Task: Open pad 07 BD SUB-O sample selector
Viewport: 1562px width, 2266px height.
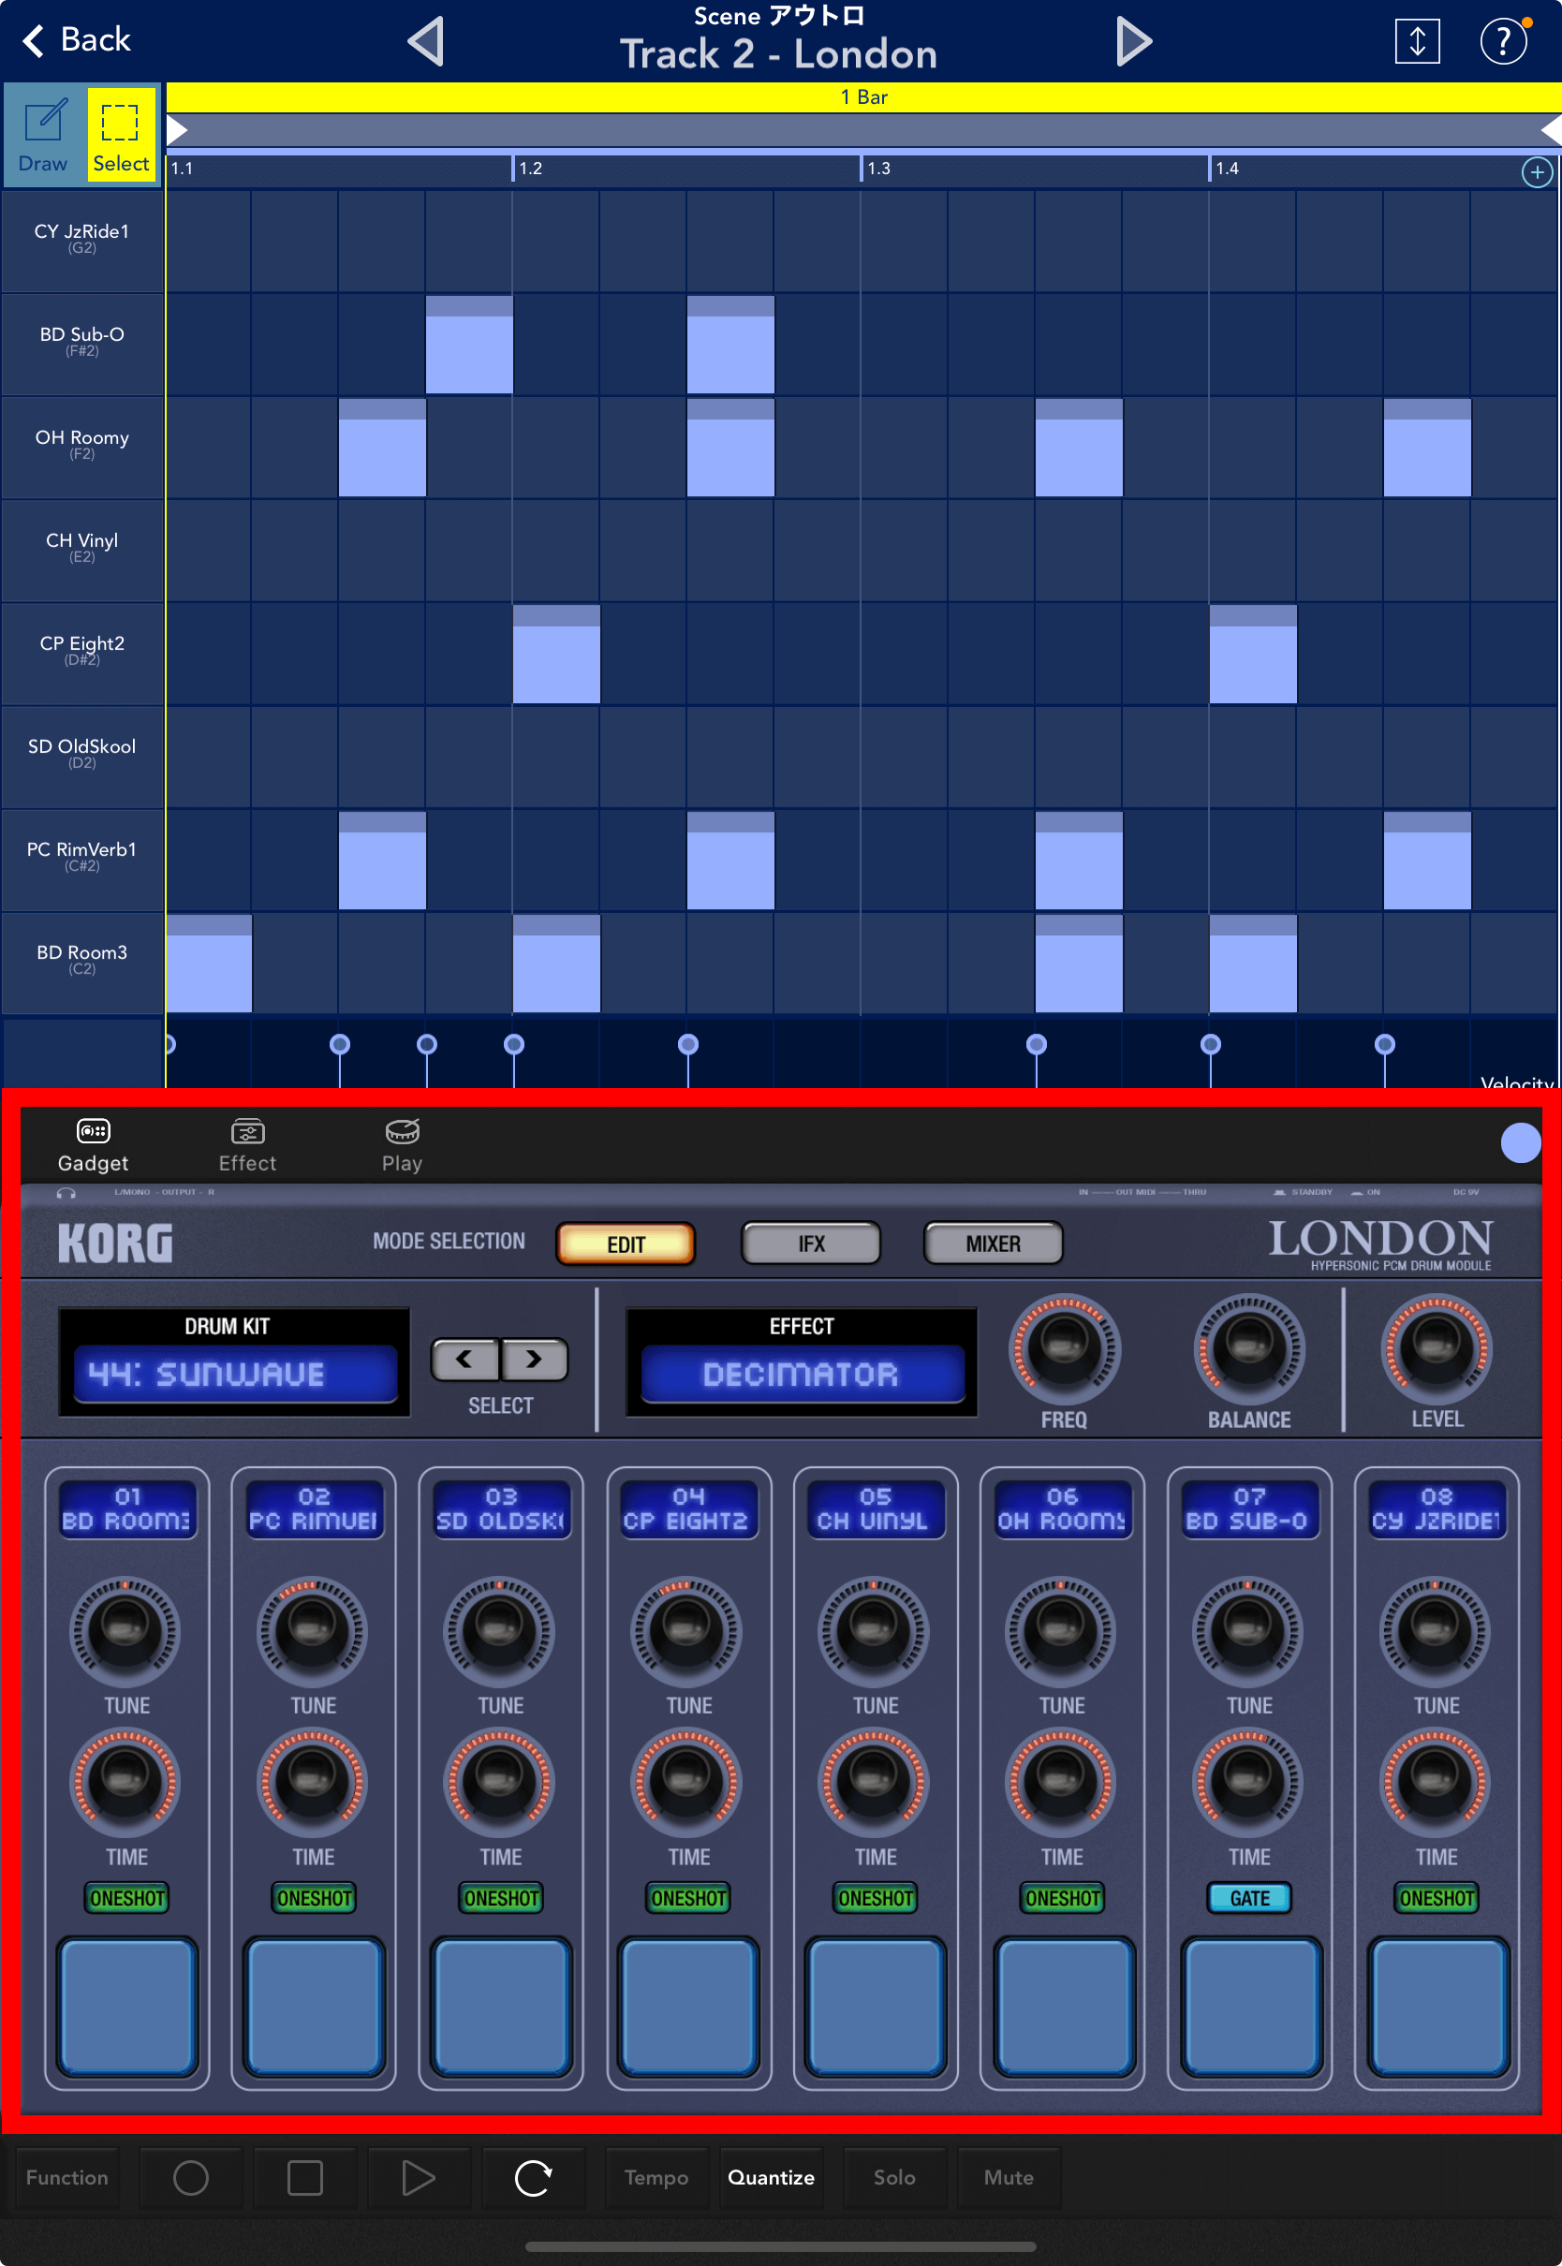Action: coord(1249,1508)
